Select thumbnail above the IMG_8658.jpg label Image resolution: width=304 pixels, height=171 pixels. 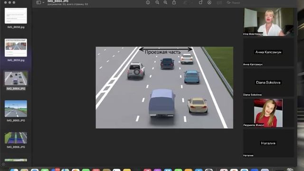[16, 16]
